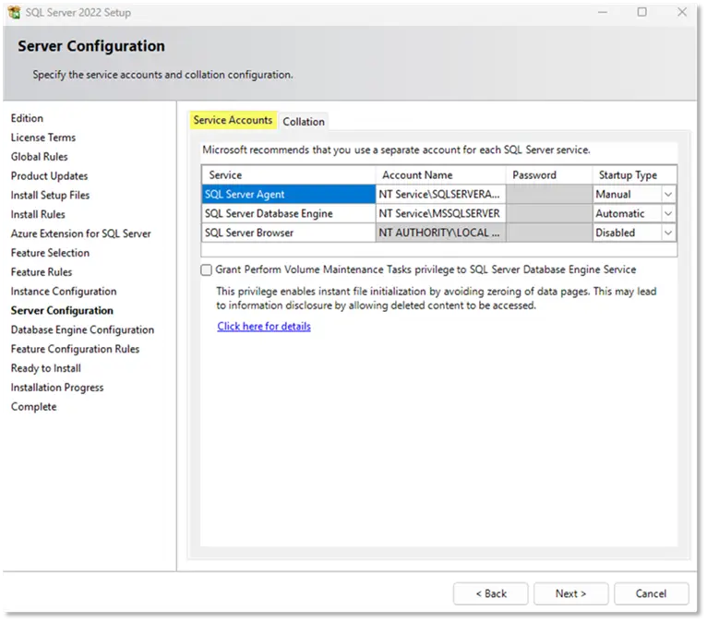Select the Instance Configuration step
This screenshot has height=622, width=707.
[x=64, y=292]
